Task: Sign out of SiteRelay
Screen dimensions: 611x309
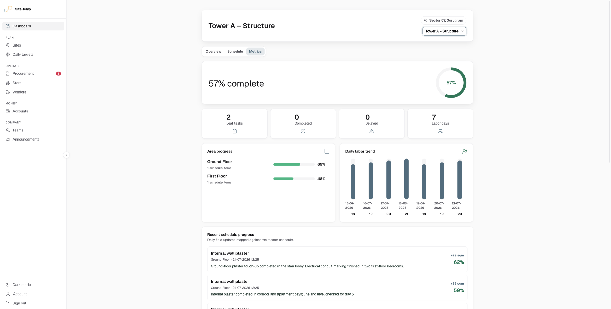Action: (x=33, y=303)
